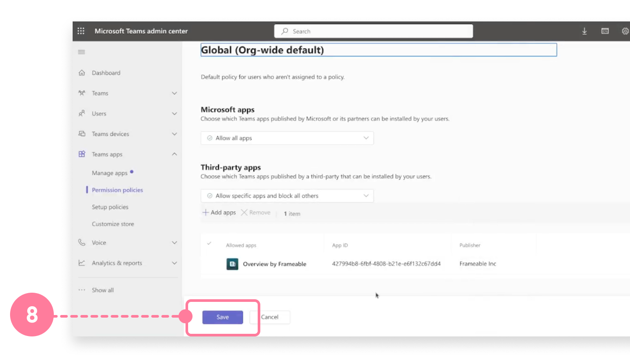
Task: Expand the Users section chevron
Action: point(175,113)
